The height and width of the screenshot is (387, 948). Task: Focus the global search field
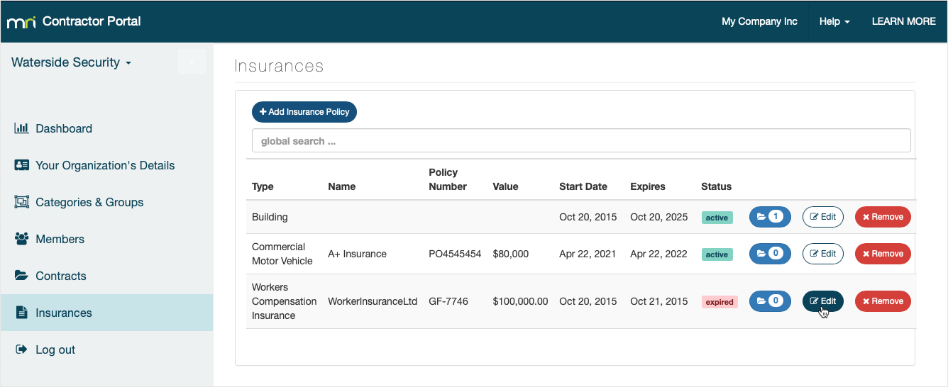(x=581, y=140)
